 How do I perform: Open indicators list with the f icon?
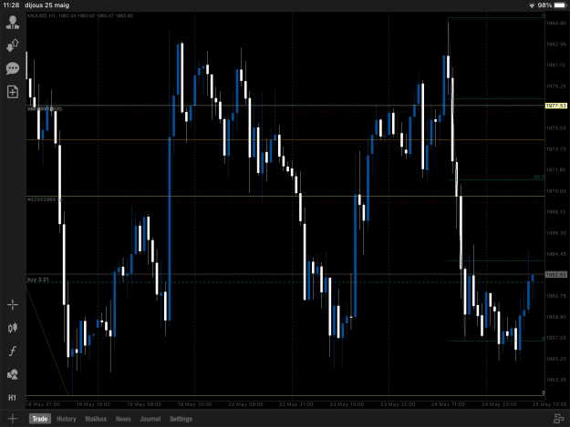(13, 351)
